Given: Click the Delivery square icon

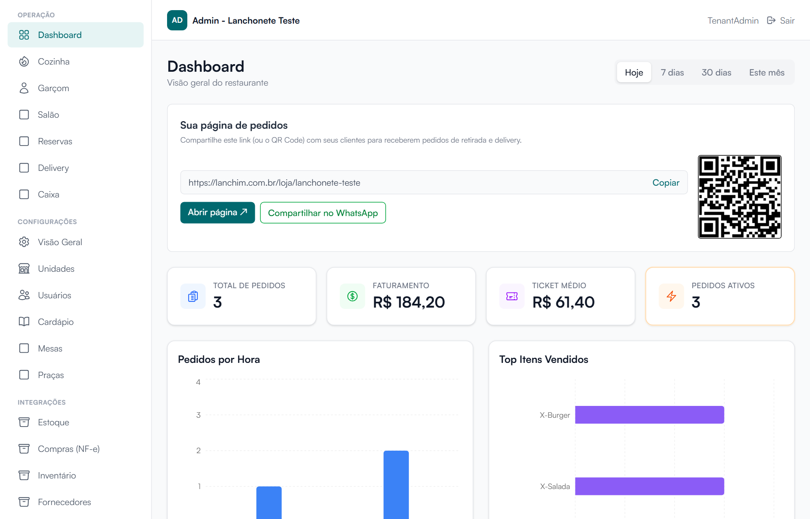Looking at the screenshot, I should (x=24, y=168).
